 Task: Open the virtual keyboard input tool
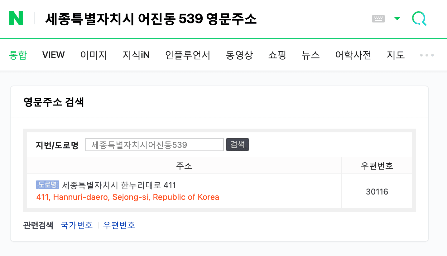pos(378,19)
